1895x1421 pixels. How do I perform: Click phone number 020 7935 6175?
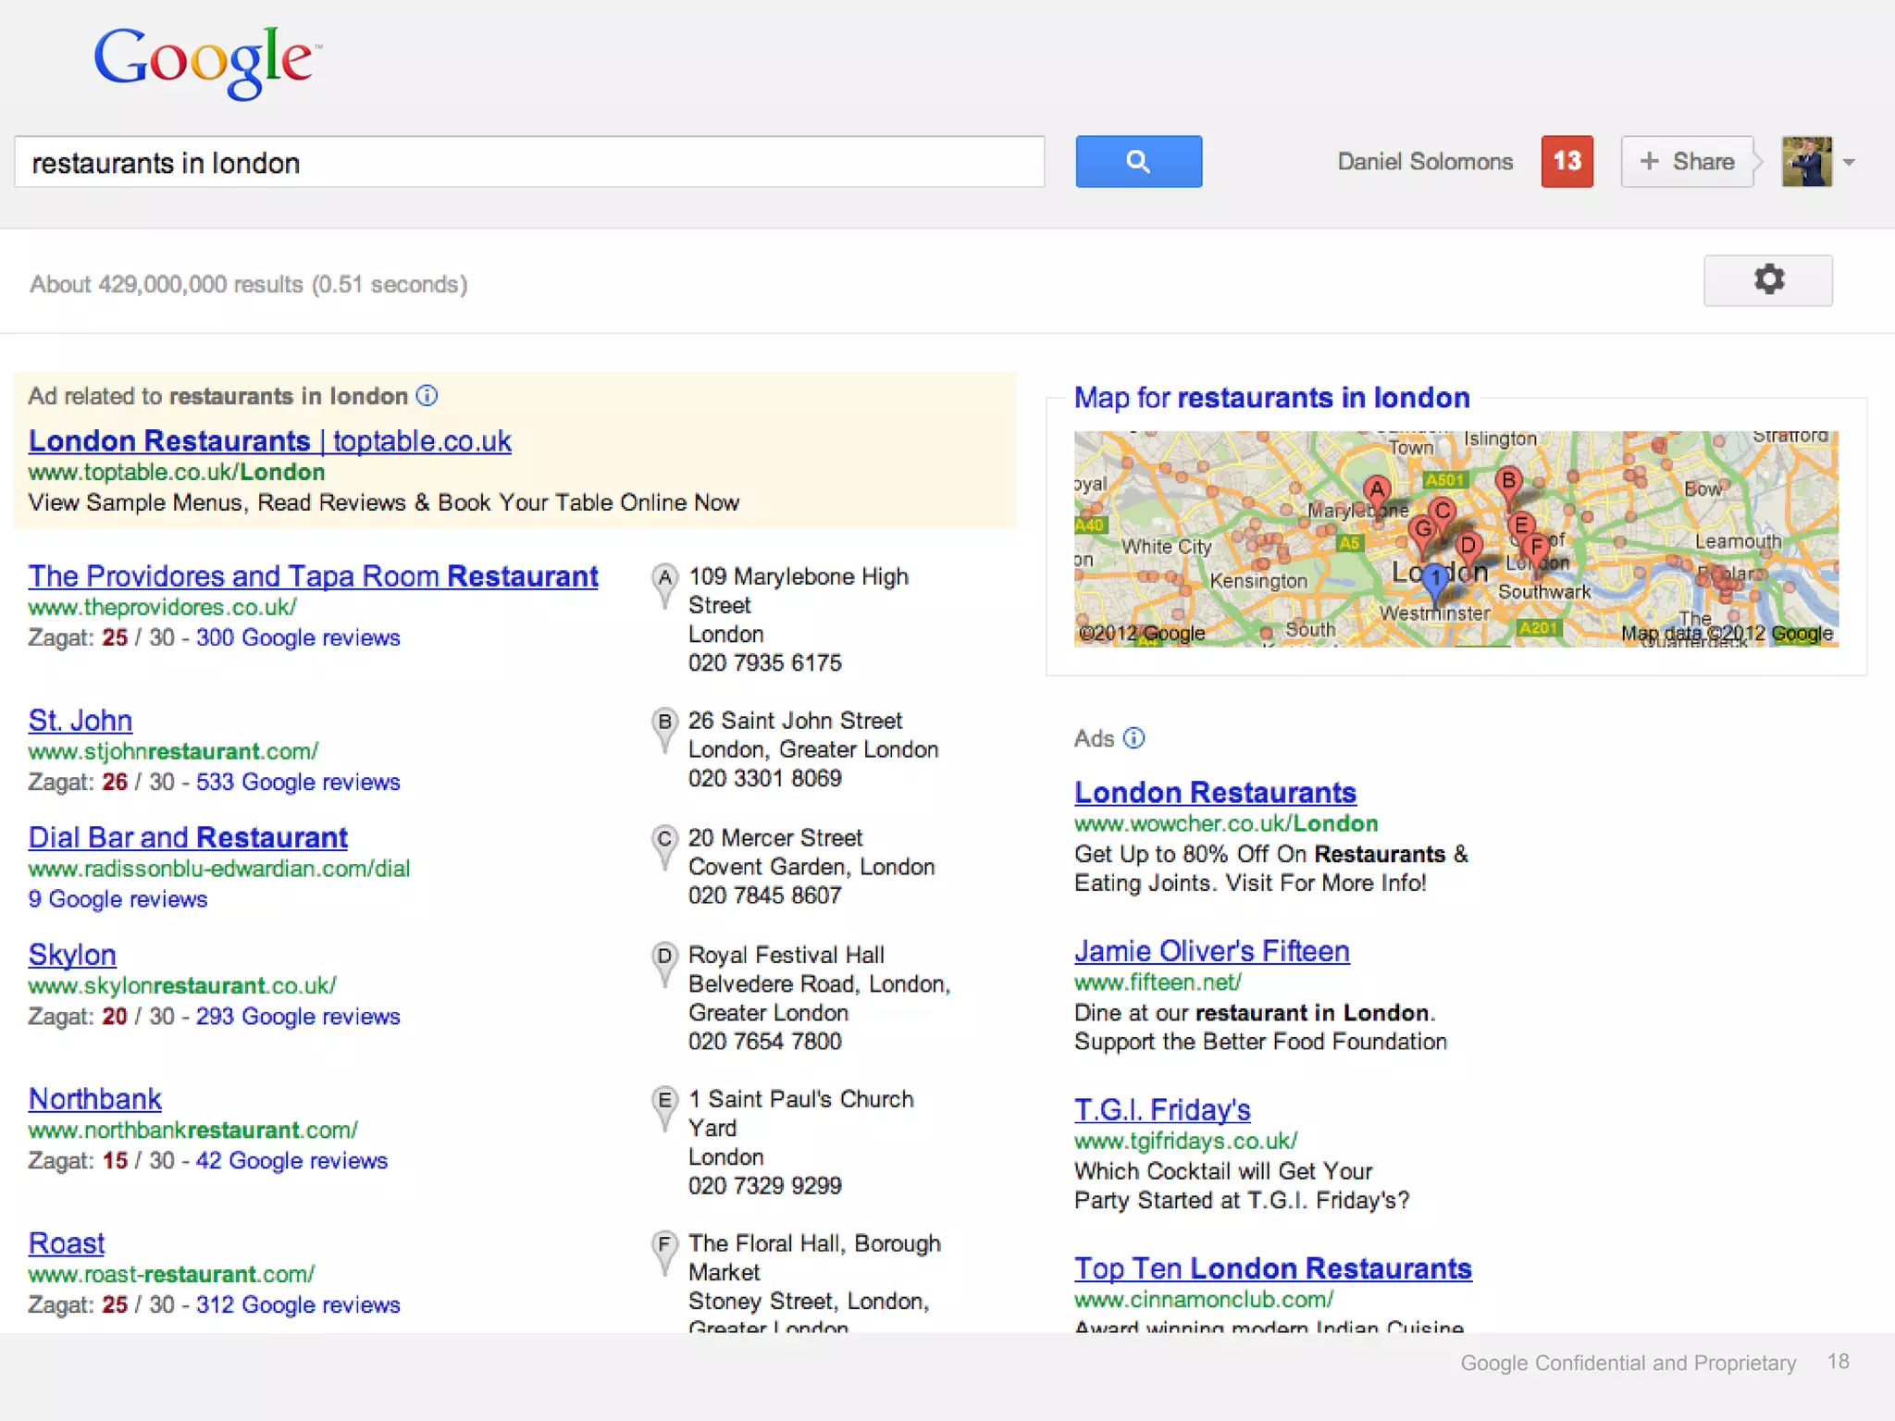pos(765,663)
